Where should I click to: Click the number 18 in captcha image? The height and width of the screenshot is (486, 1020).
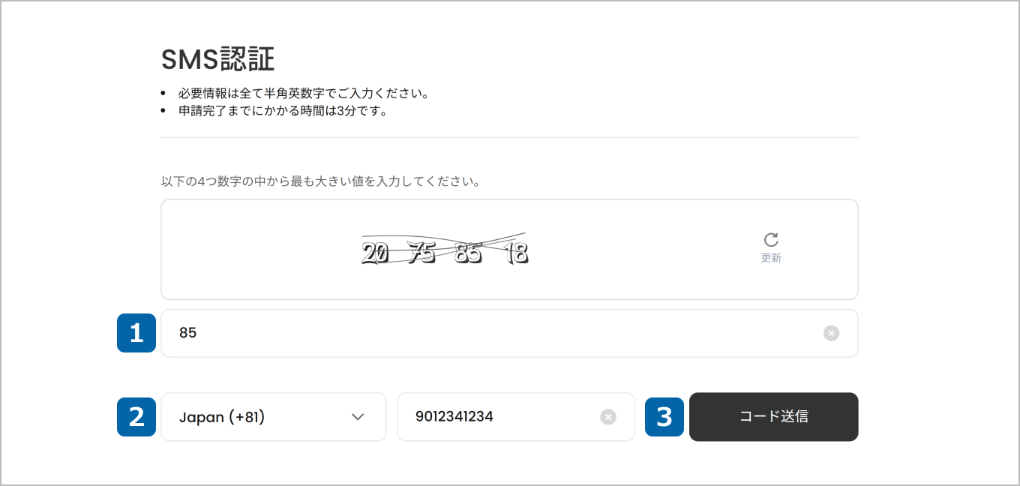517,254
